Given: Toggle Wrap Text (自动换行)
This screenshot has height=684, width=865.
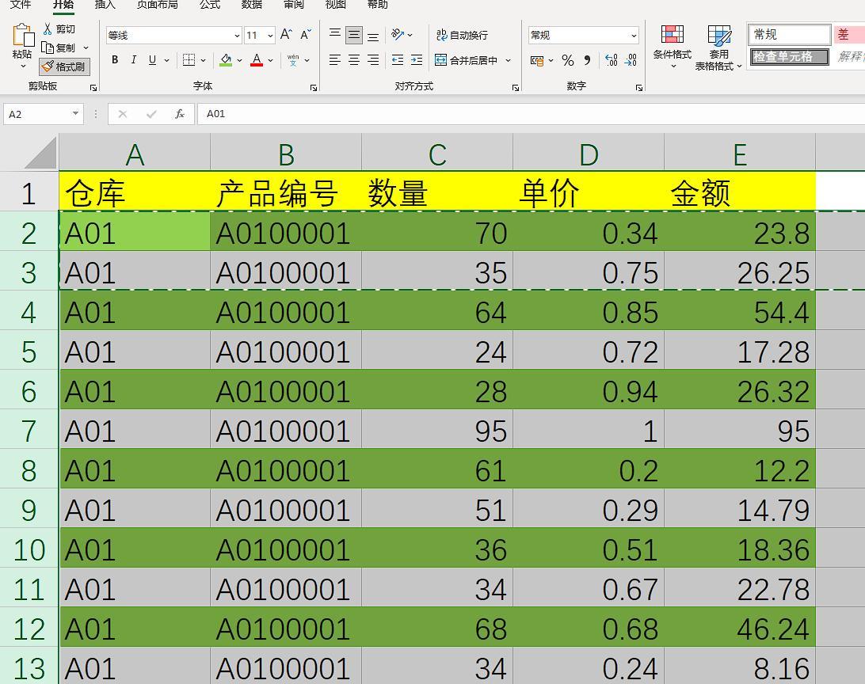Looking at the screenshot, I should (x=462, y=36).
